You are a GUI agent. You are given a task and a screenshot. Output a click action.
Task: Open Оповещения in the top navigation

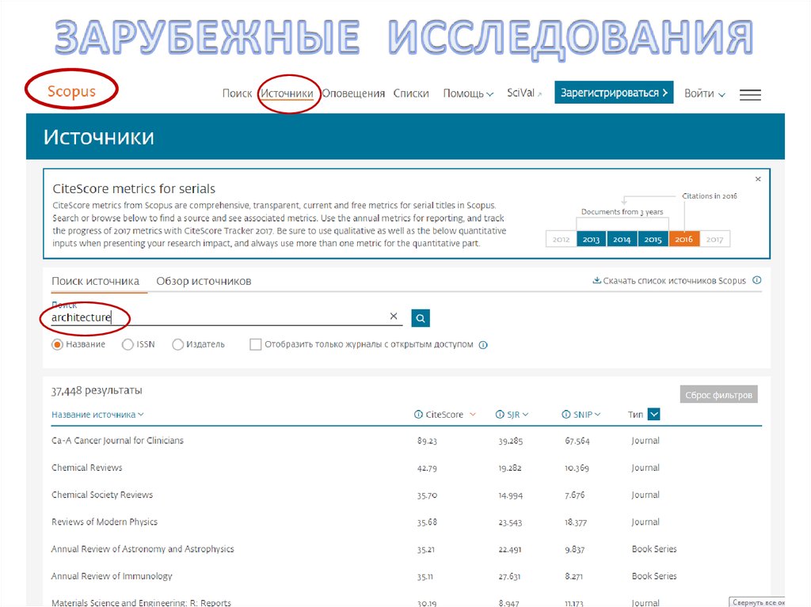coord(353,93)
